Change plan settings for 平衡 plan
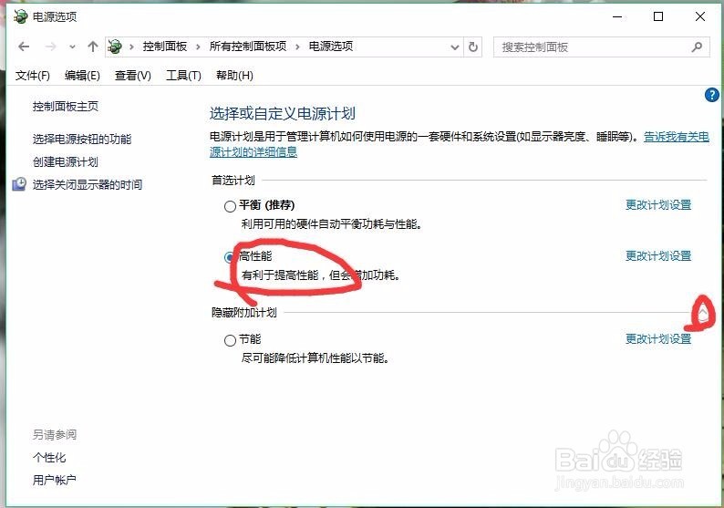The width and height of the screenshot is (724, 508). [x=658, y=205]
